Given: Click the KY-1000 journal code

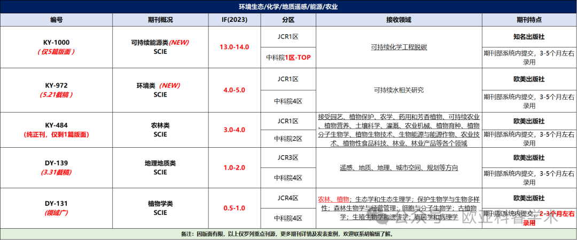Looking at the screenshot, I should [57, 43].
